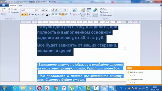Toggle underline Ч formatting
Viewport: 162px width, 91px height.
pos(29,14)
